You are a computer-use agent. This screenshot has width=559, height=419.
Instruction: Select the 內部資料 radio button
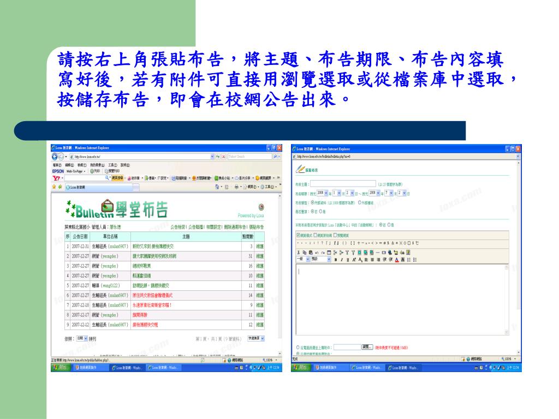pyautogui.click(x=312, y=203)
